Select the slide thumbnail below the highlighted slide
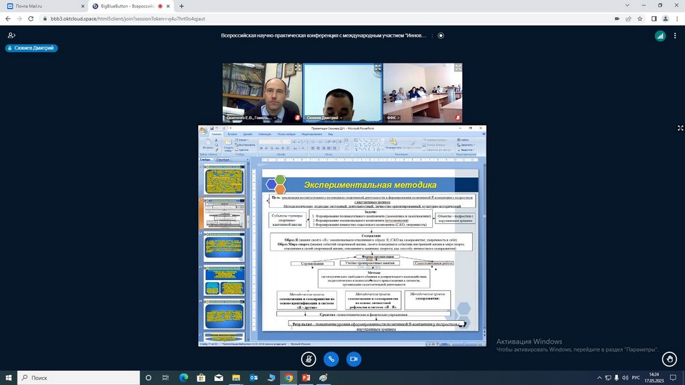This screenshot has width=685, height=385. (x=224, y=247)
